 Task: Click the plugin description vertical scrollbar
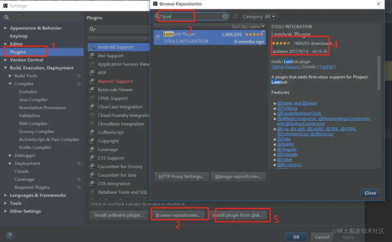coord(379,73)
